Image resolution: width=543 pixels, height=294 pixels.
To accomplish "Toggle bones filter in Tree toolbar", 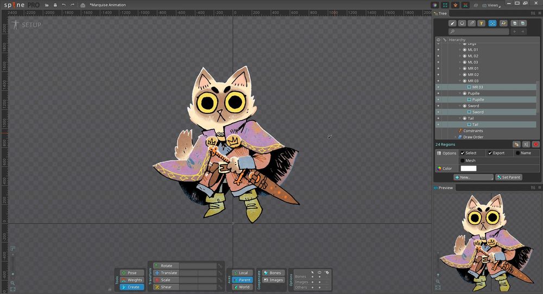I will [452, 23].
